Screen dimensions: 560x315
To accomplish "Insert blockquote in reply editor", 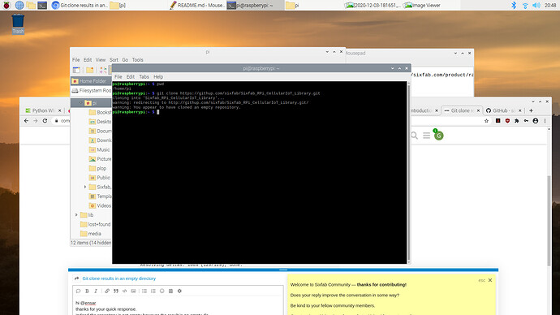I will (116, 291).
